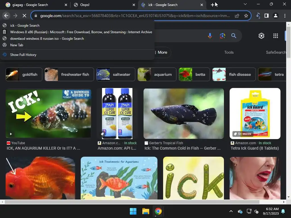The image size is (291, 218).
Task: Click the share page icon in address bar
Action: click(237, 16)
